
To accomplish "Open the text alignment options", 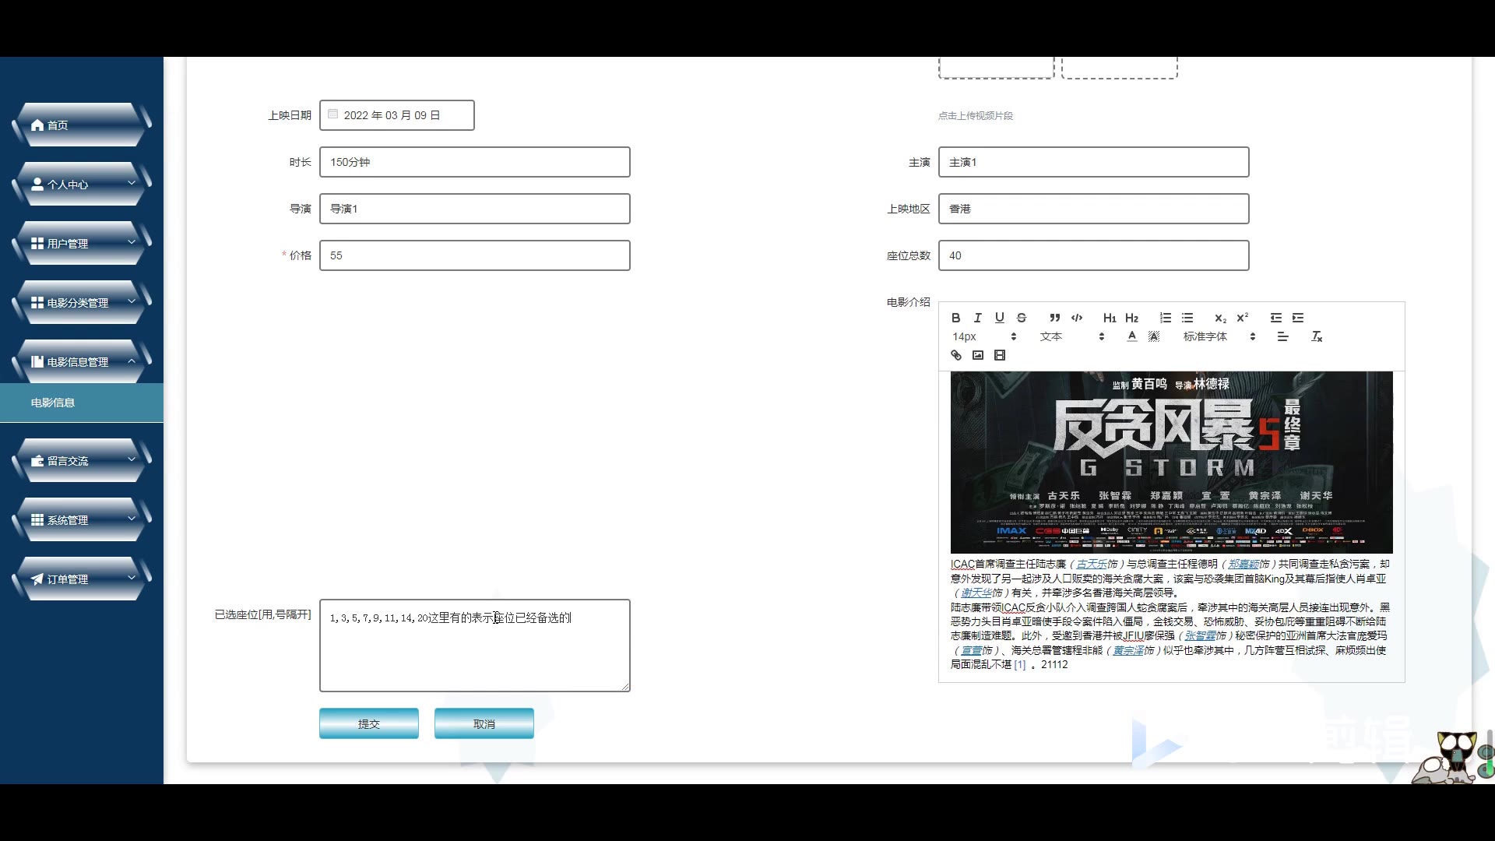I will (1282, 336).
